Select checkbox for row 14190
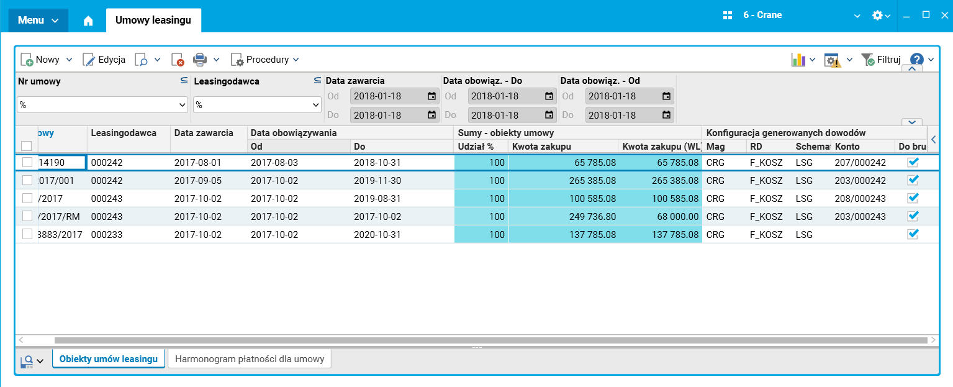 point(27,162)
